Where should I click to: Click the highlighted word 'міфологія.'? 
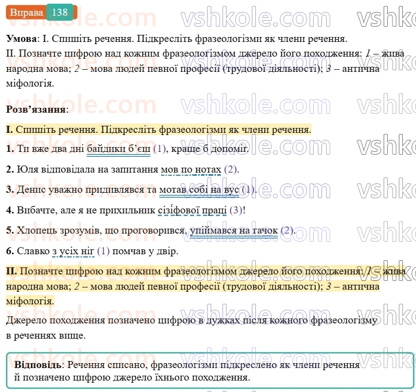30,301
